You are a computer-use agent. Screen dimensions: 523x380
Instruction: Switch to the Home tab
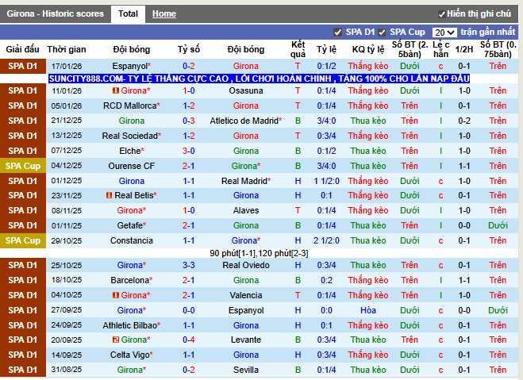(x=164, y=14)
